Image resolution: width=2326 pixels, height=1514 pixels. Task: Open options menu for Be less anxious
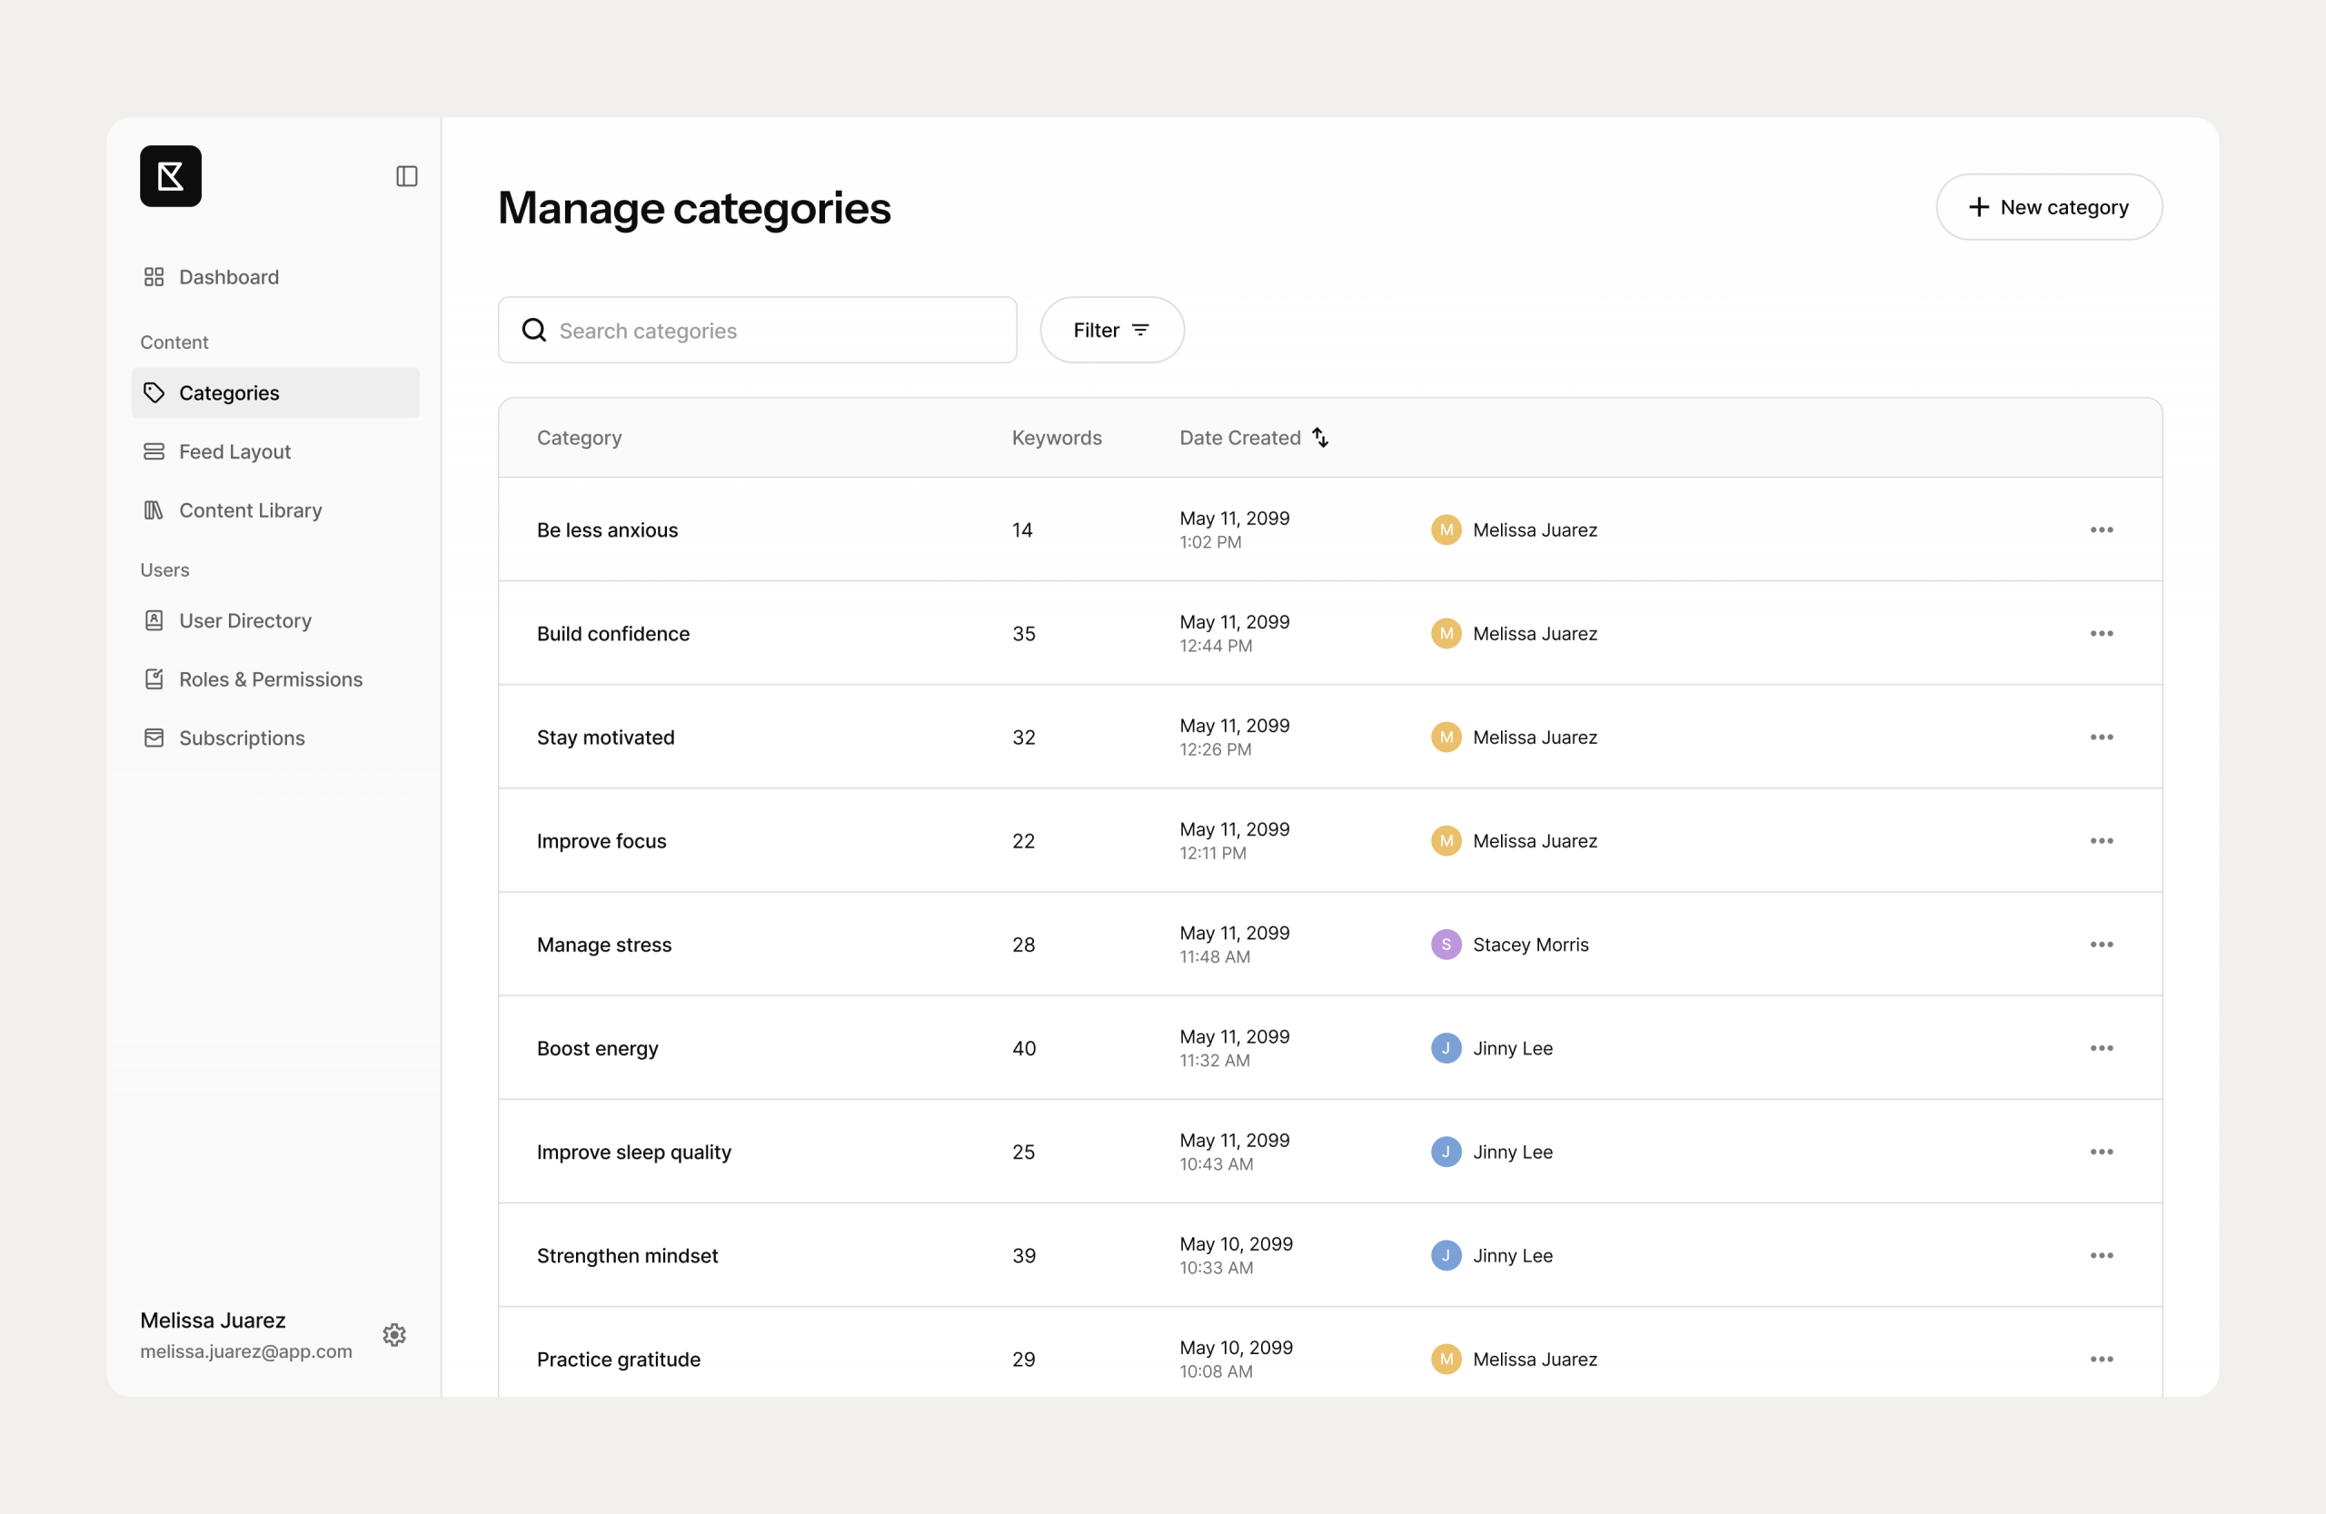pos(2102,529)
